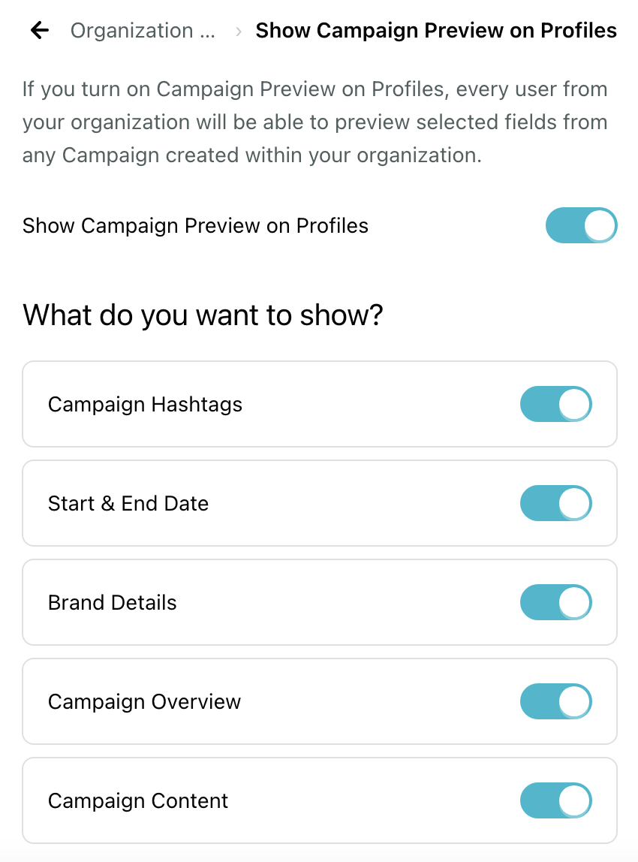Click the Show Campaign Preview on Profiles setting label
The width and height of the screenshot is (638, 862).
(x=195, y=226)
